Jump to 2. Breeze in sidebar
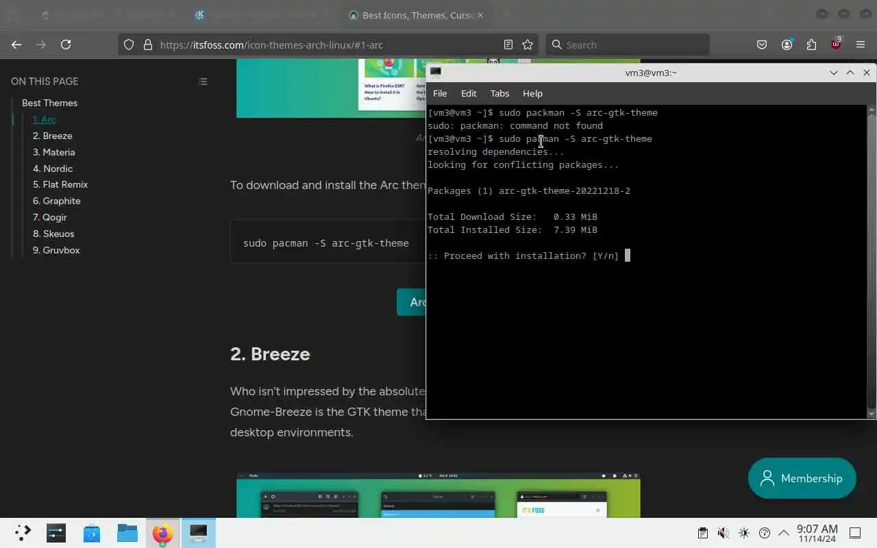Screen dimensions: 877x548 coord(53,136)
